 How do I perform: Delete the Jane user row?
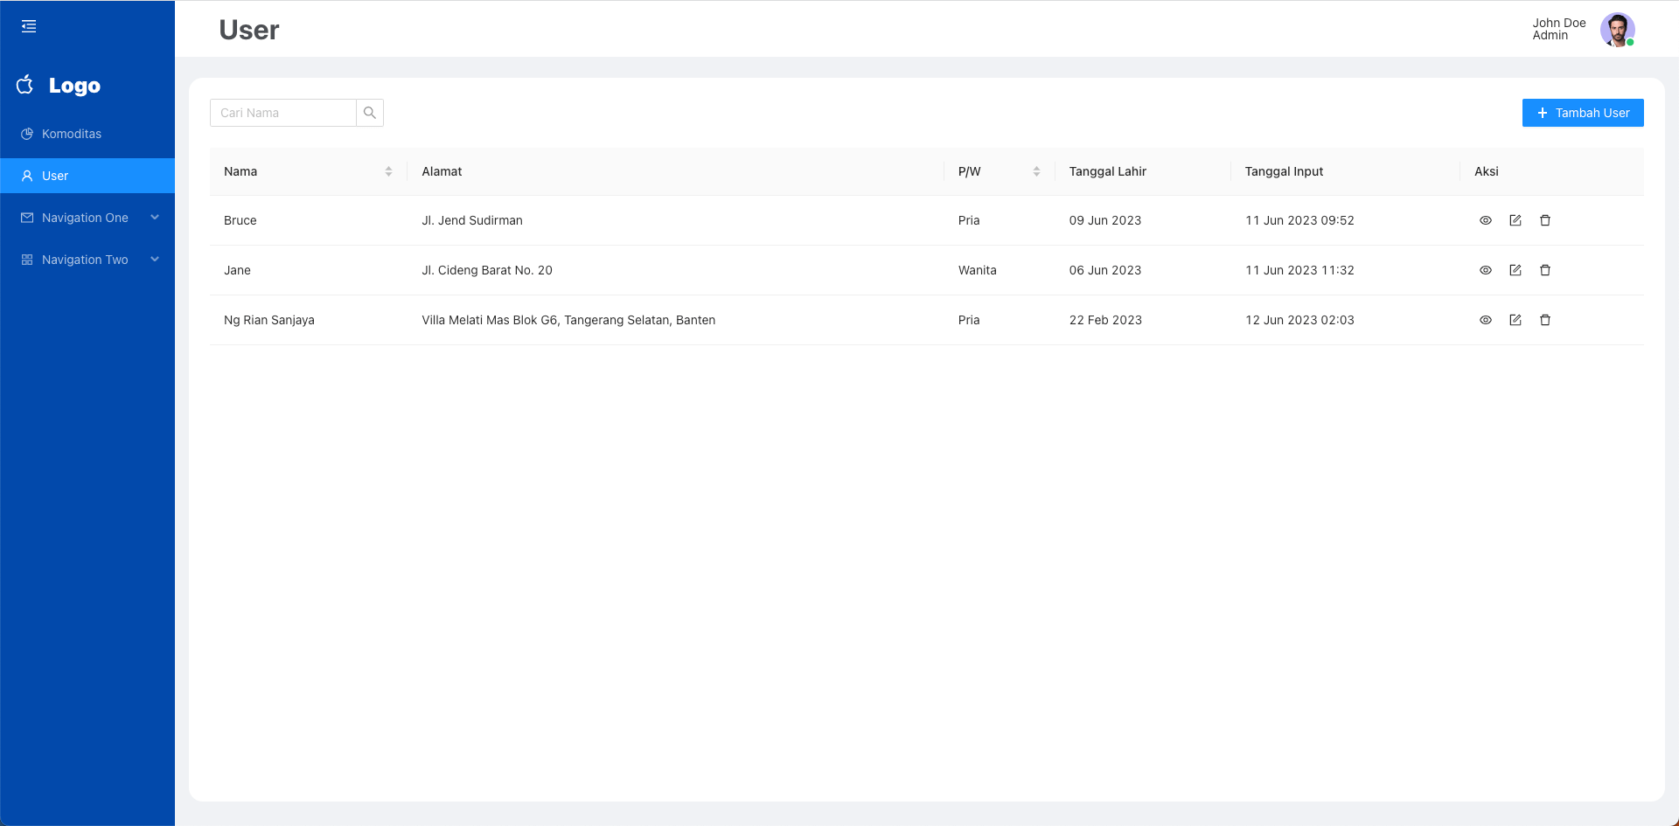1545,270
